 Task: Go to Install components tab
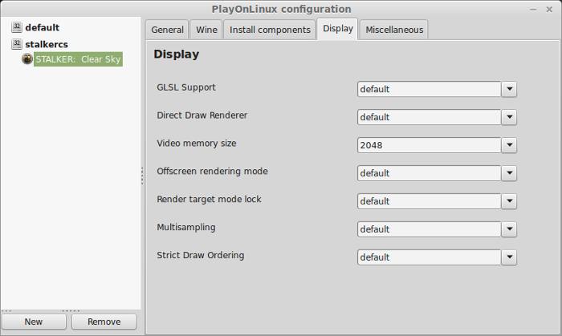pyautogui.click(x=269, y=30)
